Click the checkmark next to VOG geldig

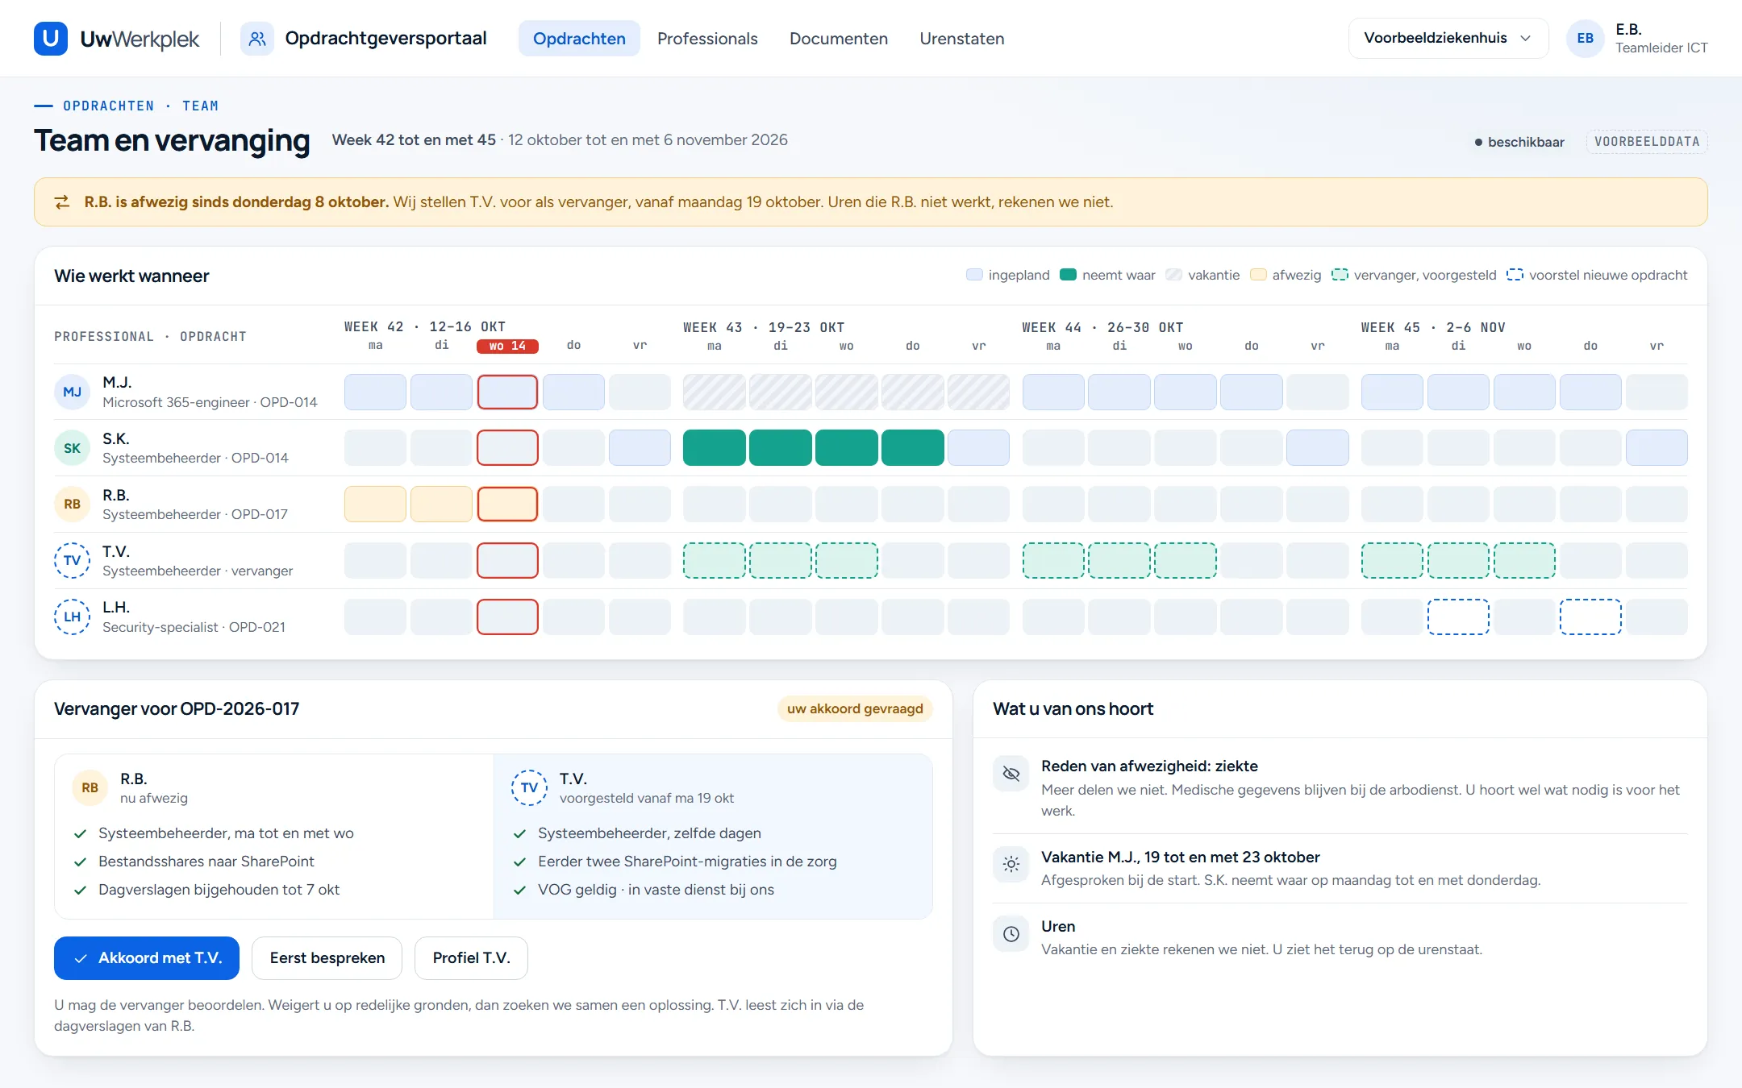pyautogui.click(x=520, y=891)
